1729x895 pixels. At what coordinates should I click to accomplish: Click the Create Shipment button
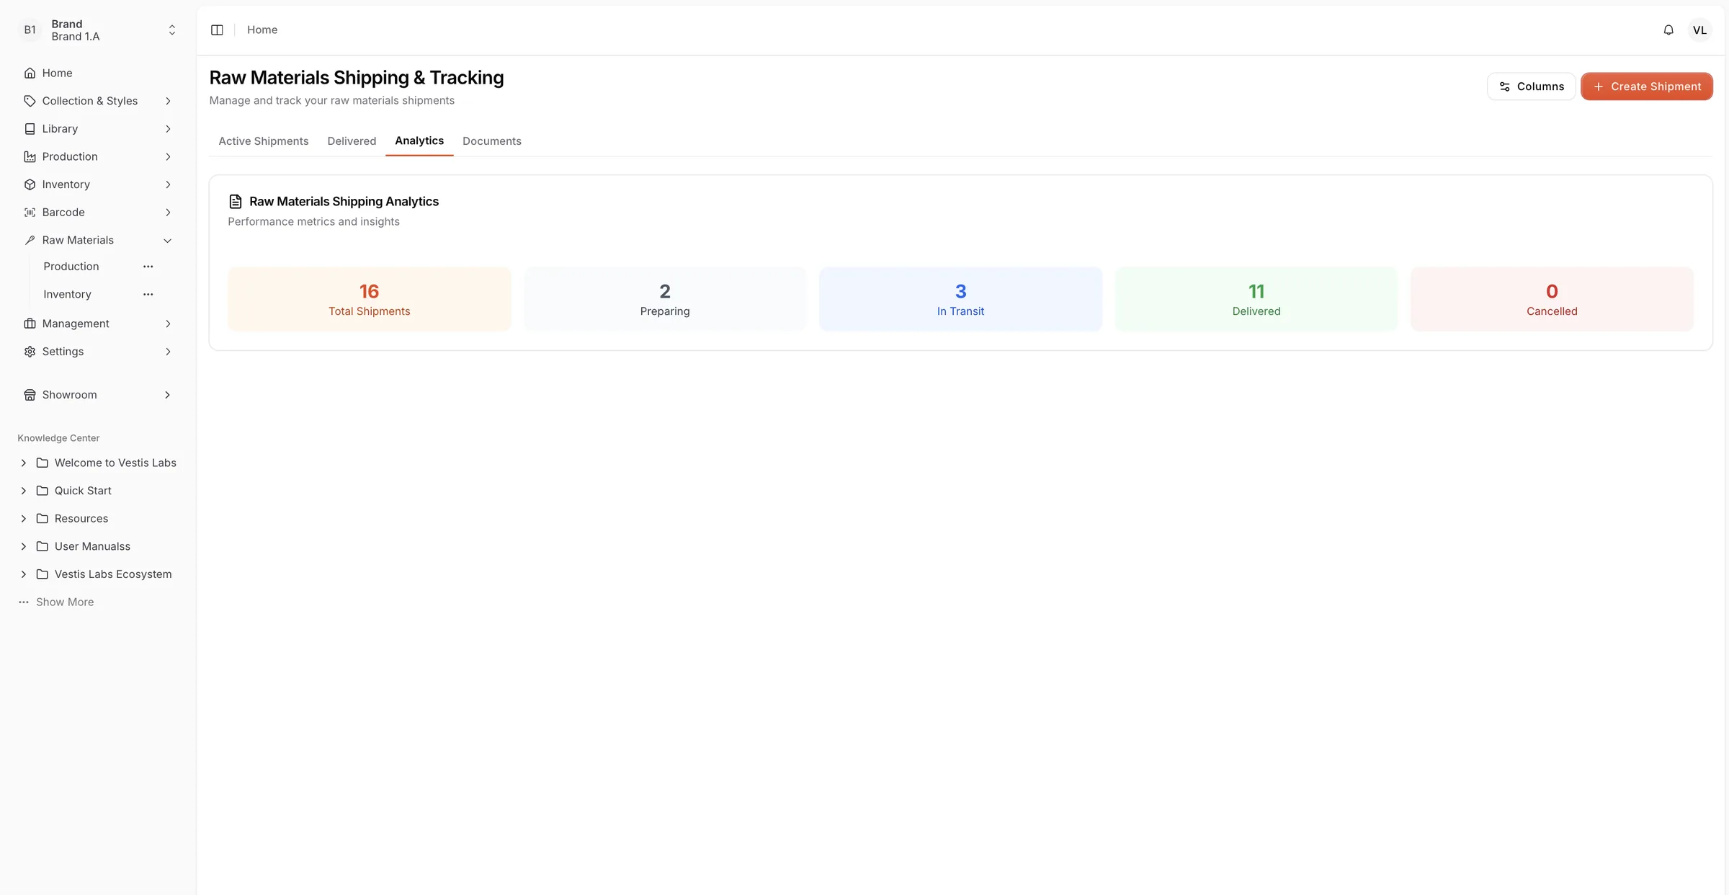[1647, 86]
